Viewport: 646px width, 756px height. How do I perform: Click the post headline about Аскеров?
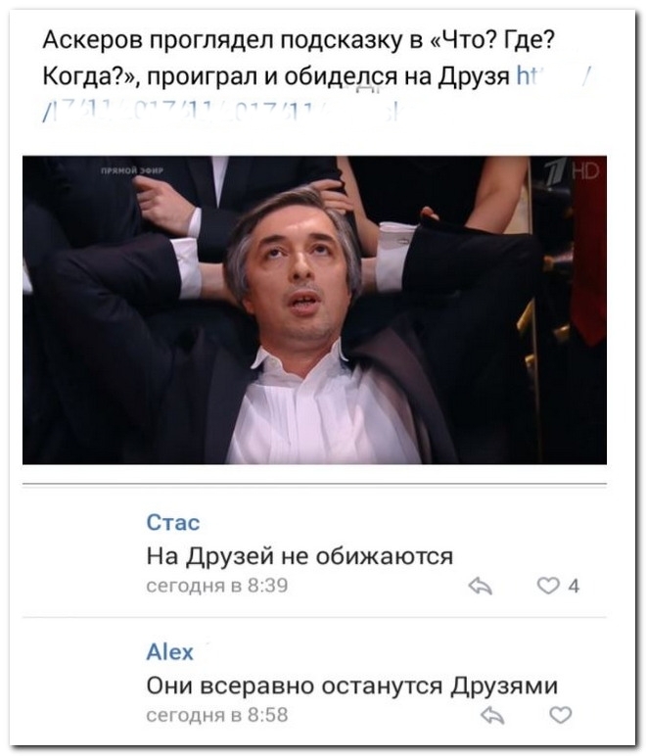tap(299, 58)
